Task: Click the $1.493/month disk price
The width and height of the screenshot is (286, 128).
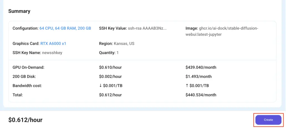Action: tap(199, 76)
